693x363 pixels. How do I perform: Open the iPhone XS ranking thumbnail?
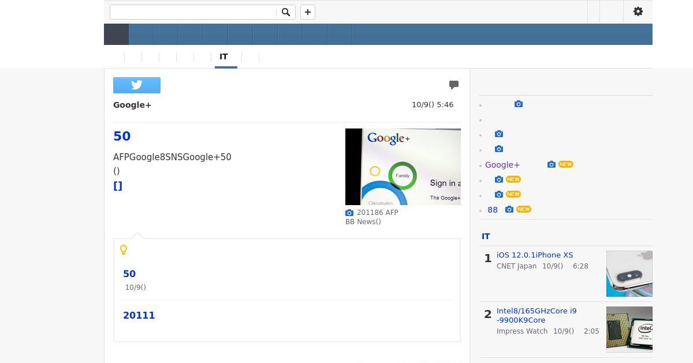[x=629, y=274]
